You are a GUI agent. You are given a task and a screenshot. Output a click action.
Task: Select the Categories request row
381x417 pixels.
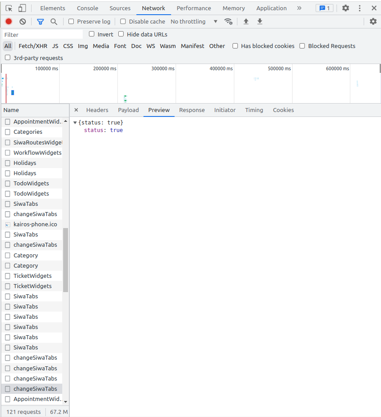tap(32, 132)
